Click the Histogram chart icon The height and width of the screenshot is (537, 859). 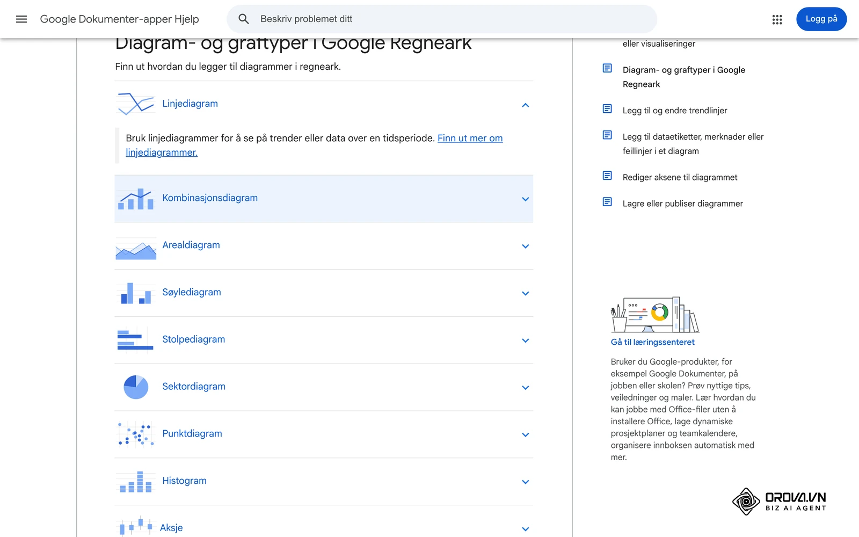coord(136,482)
